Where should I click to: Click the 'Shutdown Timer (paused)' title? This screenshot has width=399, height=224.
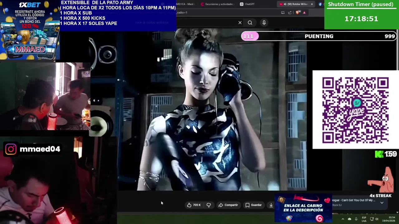(x=361, y=4)
